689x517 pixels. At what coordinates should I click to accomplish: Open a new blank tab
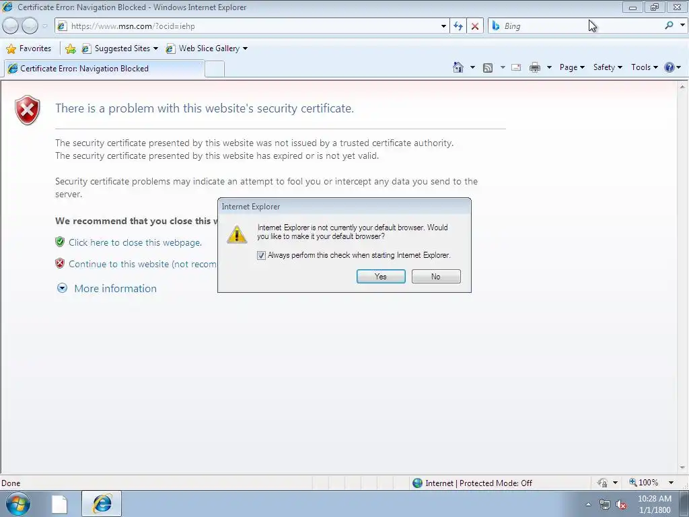point(215,69)
